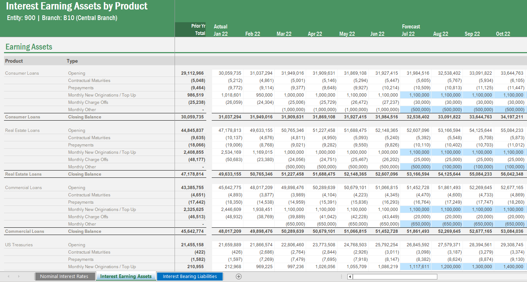Select the Consumer Loans Prepayments row label
The height and width of the screenshot is (282, 527).
click(x=81, y=87)
